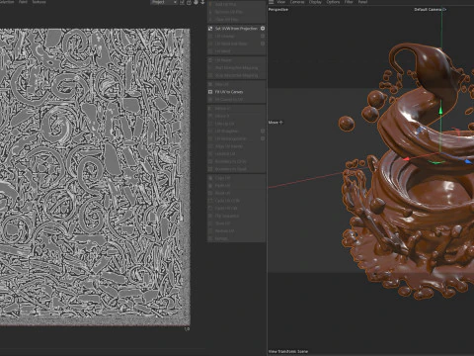
Task: Click the Mirror V icon
Action: [210, 116]
